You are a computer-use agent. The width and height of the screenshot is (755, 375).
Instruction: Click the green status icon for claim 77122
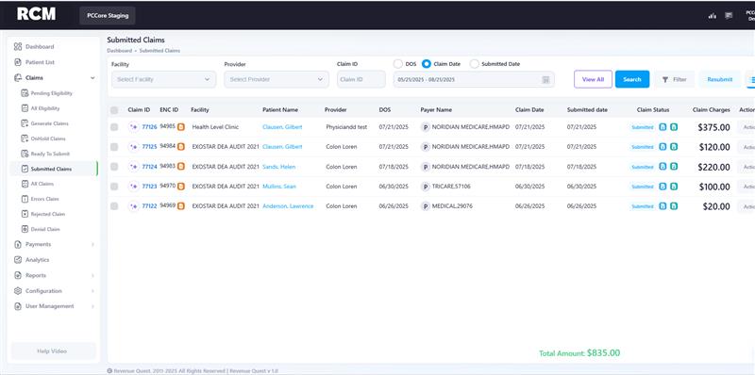tap(674, 206)
